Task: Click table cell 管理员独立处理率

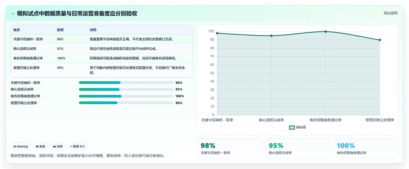Action: (26, 68)
